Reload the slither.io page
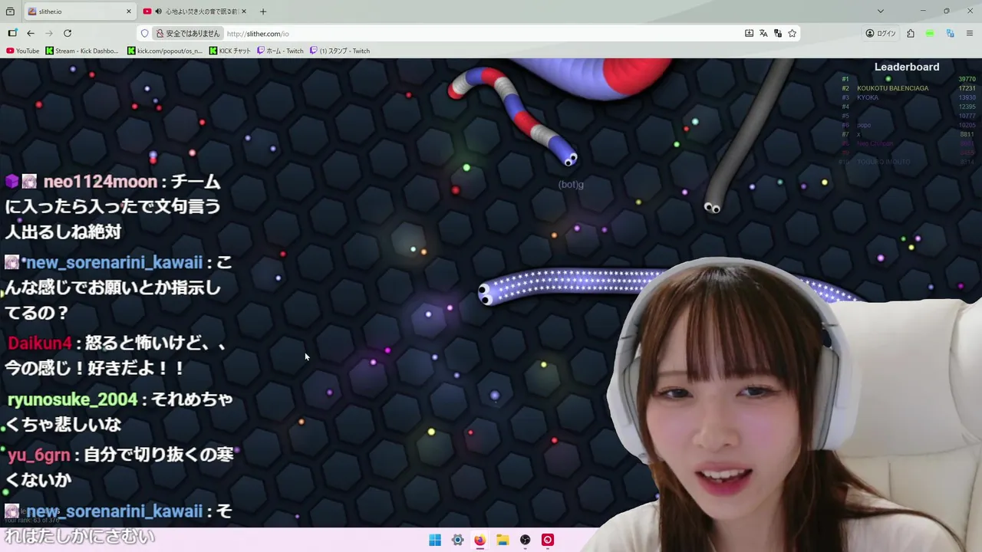 click(x=68, y=33)
